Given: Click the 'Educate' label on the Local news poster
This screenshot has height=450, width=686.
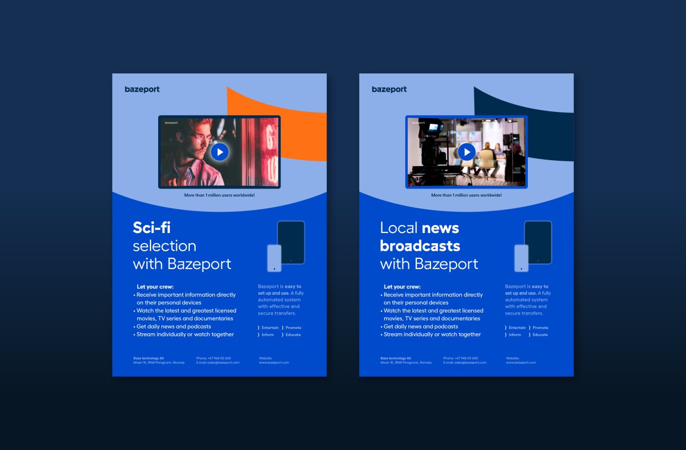Looking at the screenshot, I should pos(540,335).
